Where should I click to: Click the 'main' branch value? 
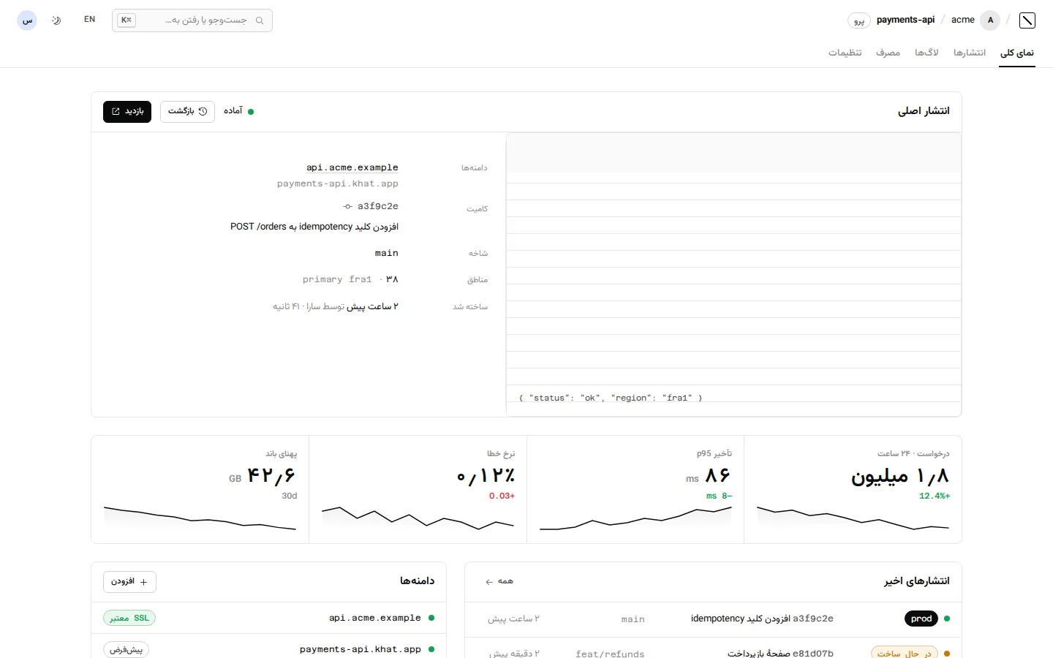(x=387, y=253)
